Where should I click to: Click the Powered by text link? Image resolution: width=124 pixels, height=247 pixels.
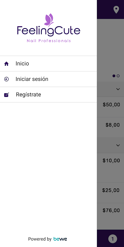(40, 239)
